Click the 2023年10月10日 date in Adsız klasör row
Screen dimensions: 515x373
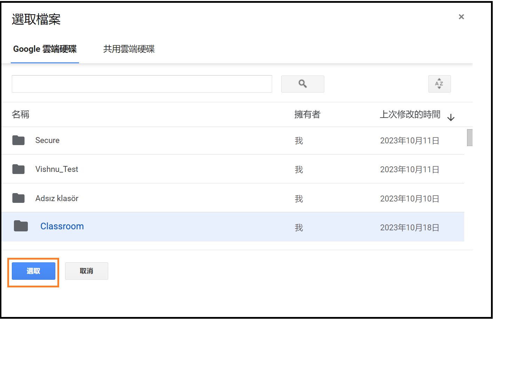pyautogui.click(x=410, y=199)
